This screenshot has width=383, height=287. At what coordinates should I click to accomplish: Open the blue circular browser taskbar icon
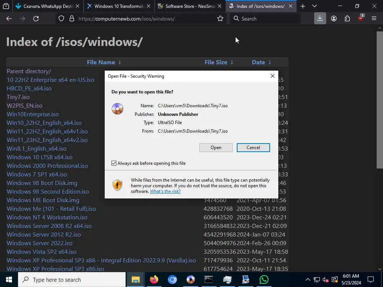[172, 280]
